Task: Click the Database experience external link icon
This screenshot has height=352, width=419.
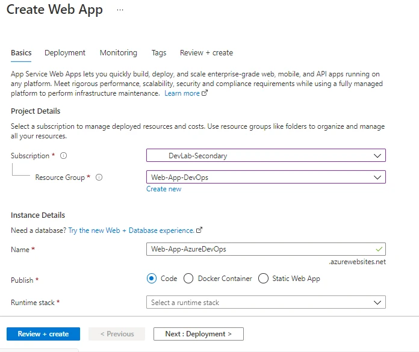Action: 199,230
